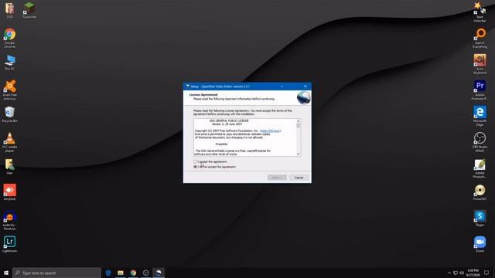The width and height of the screenshot is (495, 278).
Task: Click the license text scrollbar up arrow
Action: 298,121
